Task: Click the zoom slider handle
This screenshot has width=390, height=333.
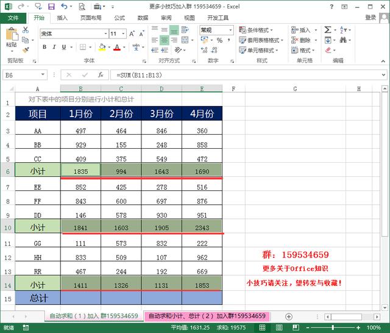Action: [333, 328]
